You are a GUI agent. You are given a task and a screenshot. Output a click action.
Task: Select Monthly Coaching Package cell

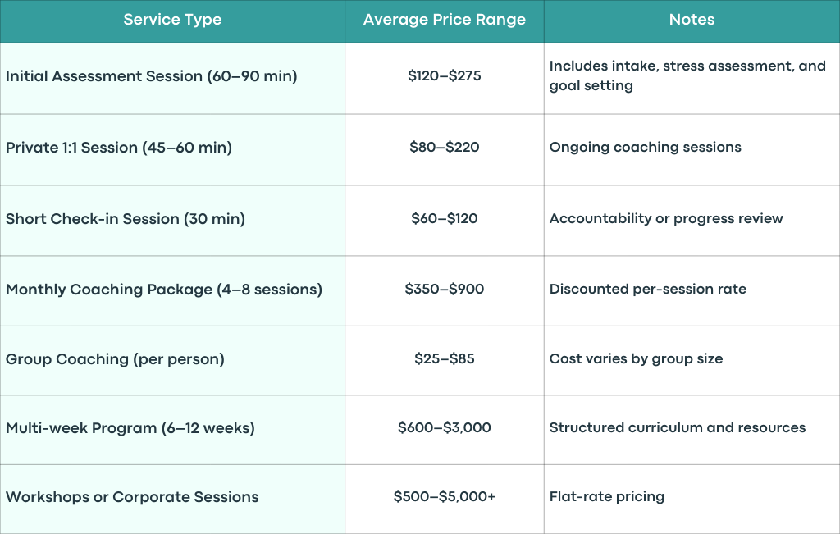tap(172, 290)
